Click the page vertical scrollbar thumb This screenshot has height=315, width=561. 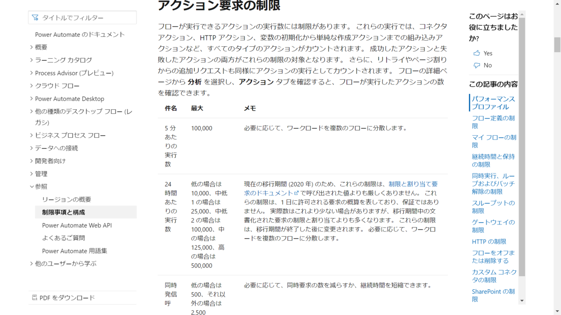click(557, 45)
